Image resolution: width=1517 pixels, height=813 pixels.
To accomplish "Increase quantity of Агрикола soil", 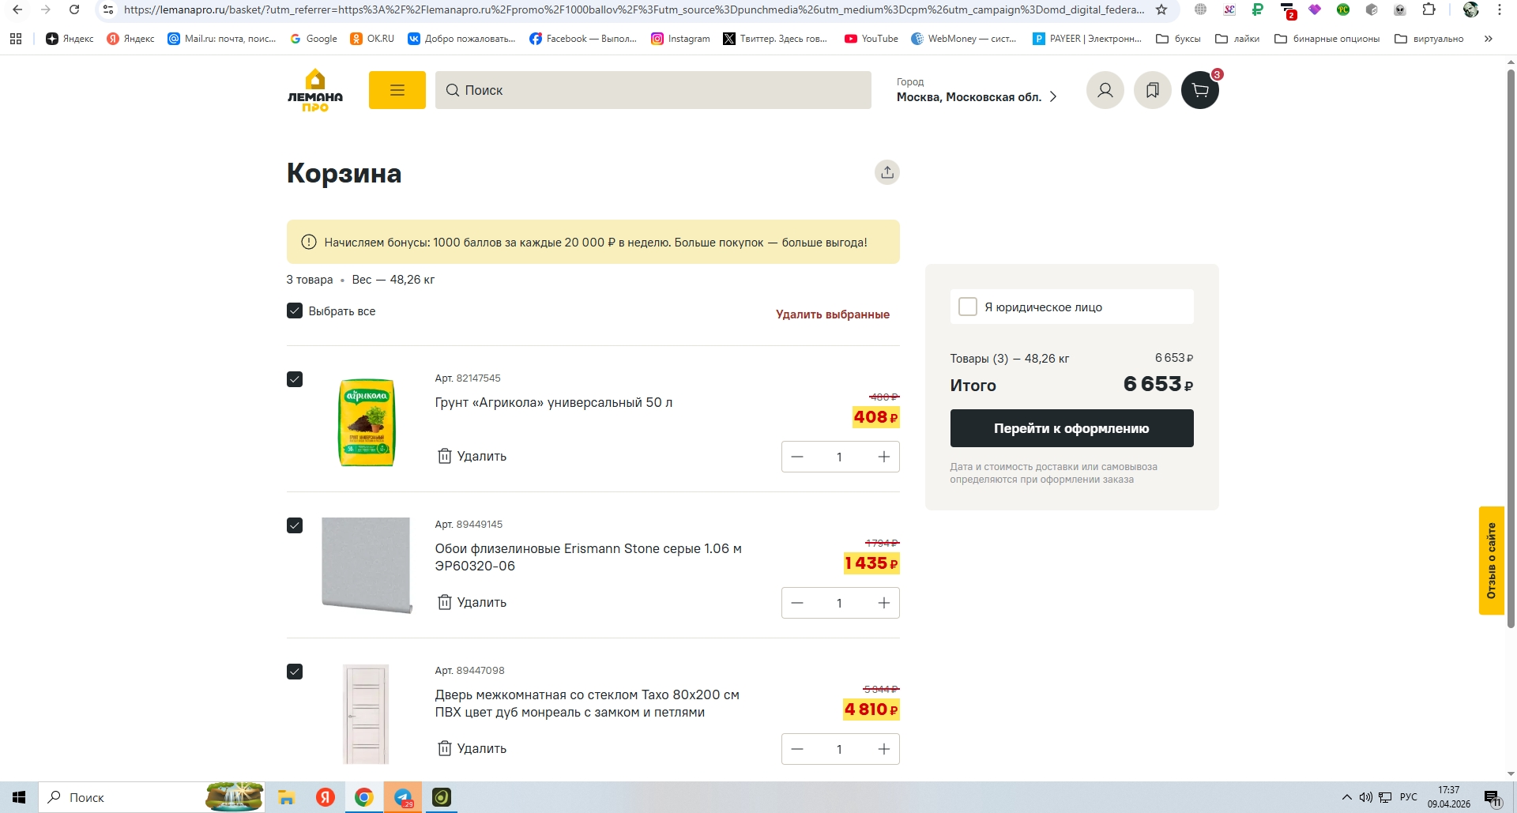I will pos(884,457).
